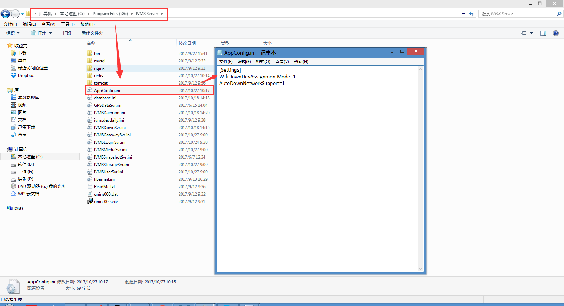The width and height of the screenshot is (564, 306).
Task: Sort by the 修改日期 column header
Action: pos(187,43)
